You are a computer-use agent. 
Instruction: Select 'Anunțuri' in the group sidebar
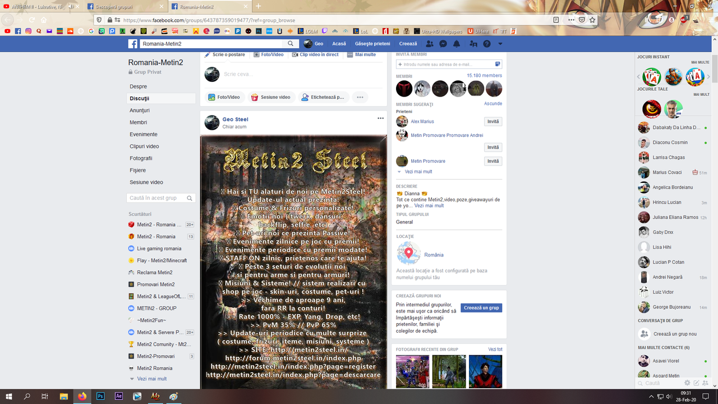(x=140, y=111)
